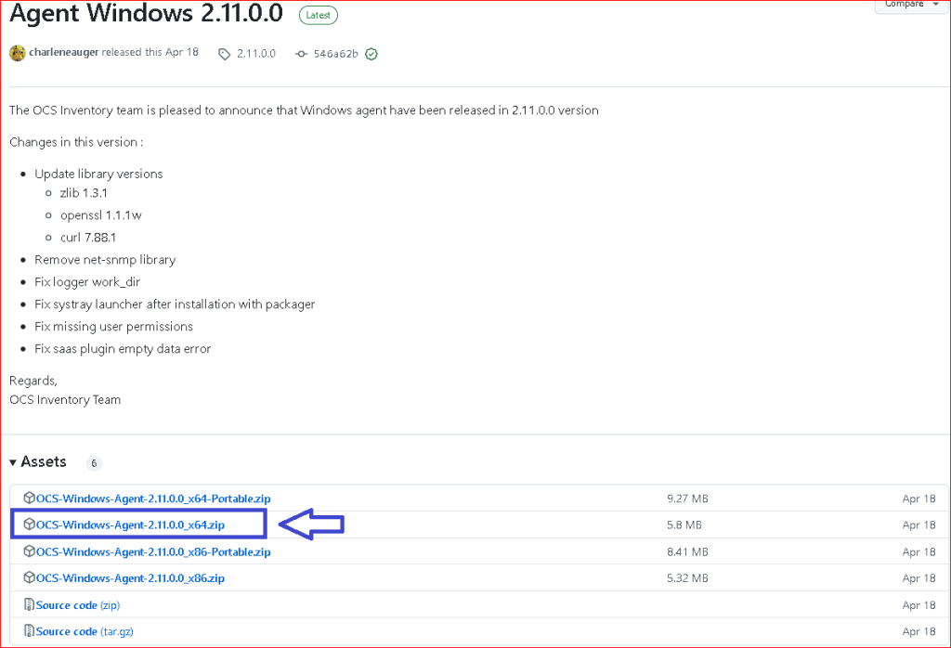Click package icon for Agent-2.11.0.0_x64.zip asset
The image size is (951, 648).
point(29,525)
